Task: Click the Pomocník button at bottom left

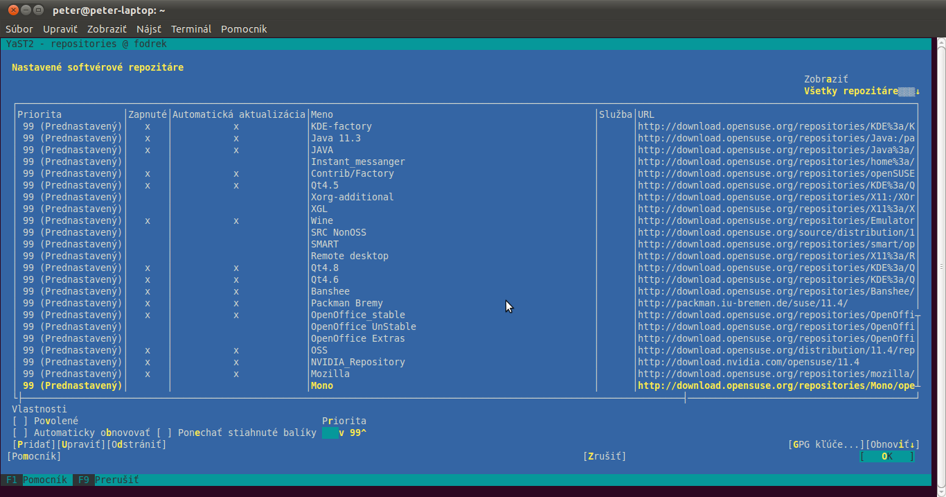Action: [34, 456]
